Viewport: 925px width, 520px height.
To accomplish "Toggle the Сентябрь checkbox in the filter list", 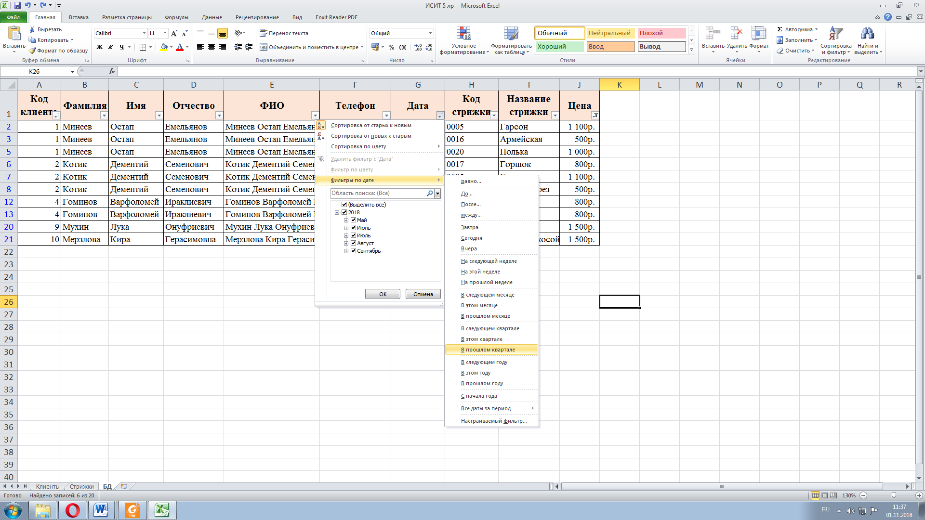I will (x=353, y=251).
